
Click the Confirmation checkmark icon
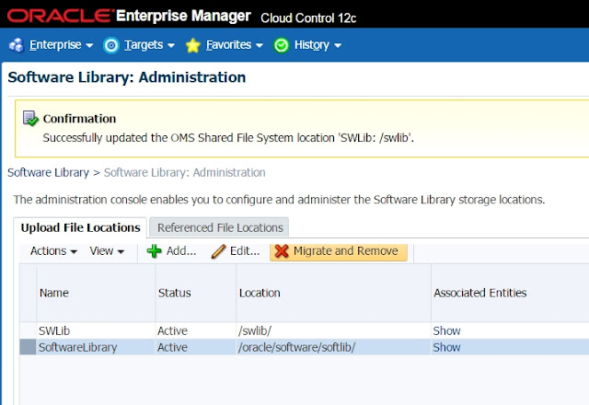click(31, 119)
